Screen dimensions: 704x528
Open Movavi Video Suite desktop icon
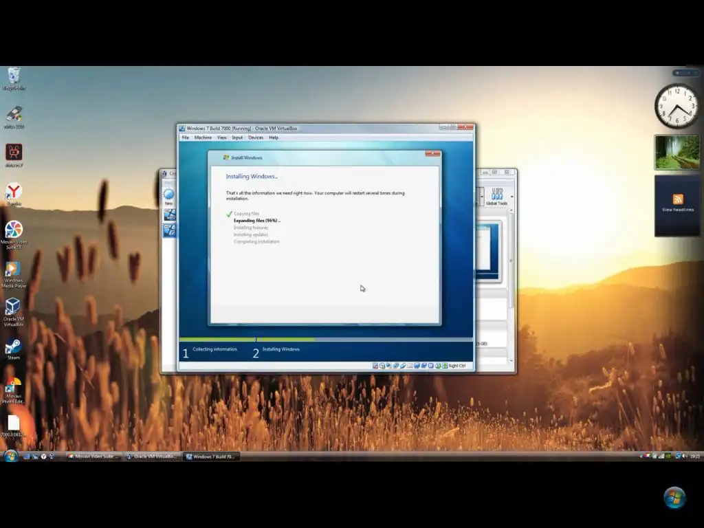tap(14, 235)
